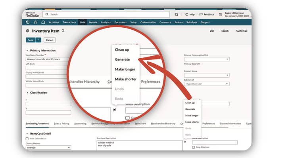Collapse the Primary Information section
The image size is (282, 158).
(x=27, y=50)
